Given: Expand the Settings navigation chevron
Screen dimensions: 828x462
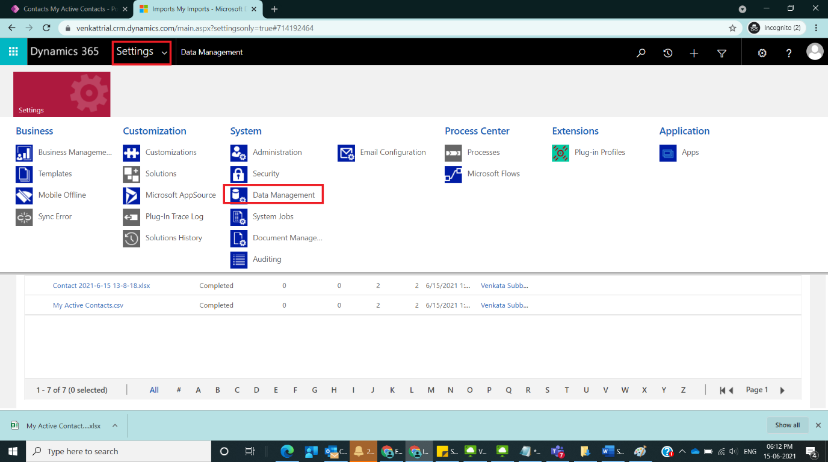Looking at the screenshot, I should click(x=164, y=52).
